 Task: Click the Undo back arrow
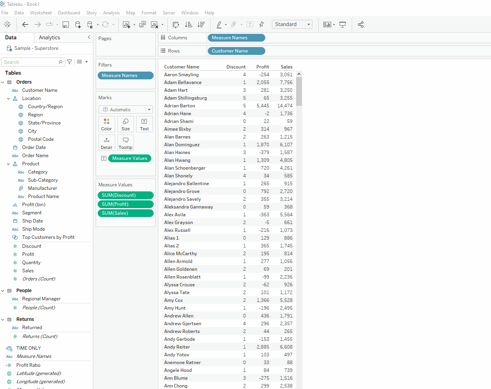coord(25,25)
